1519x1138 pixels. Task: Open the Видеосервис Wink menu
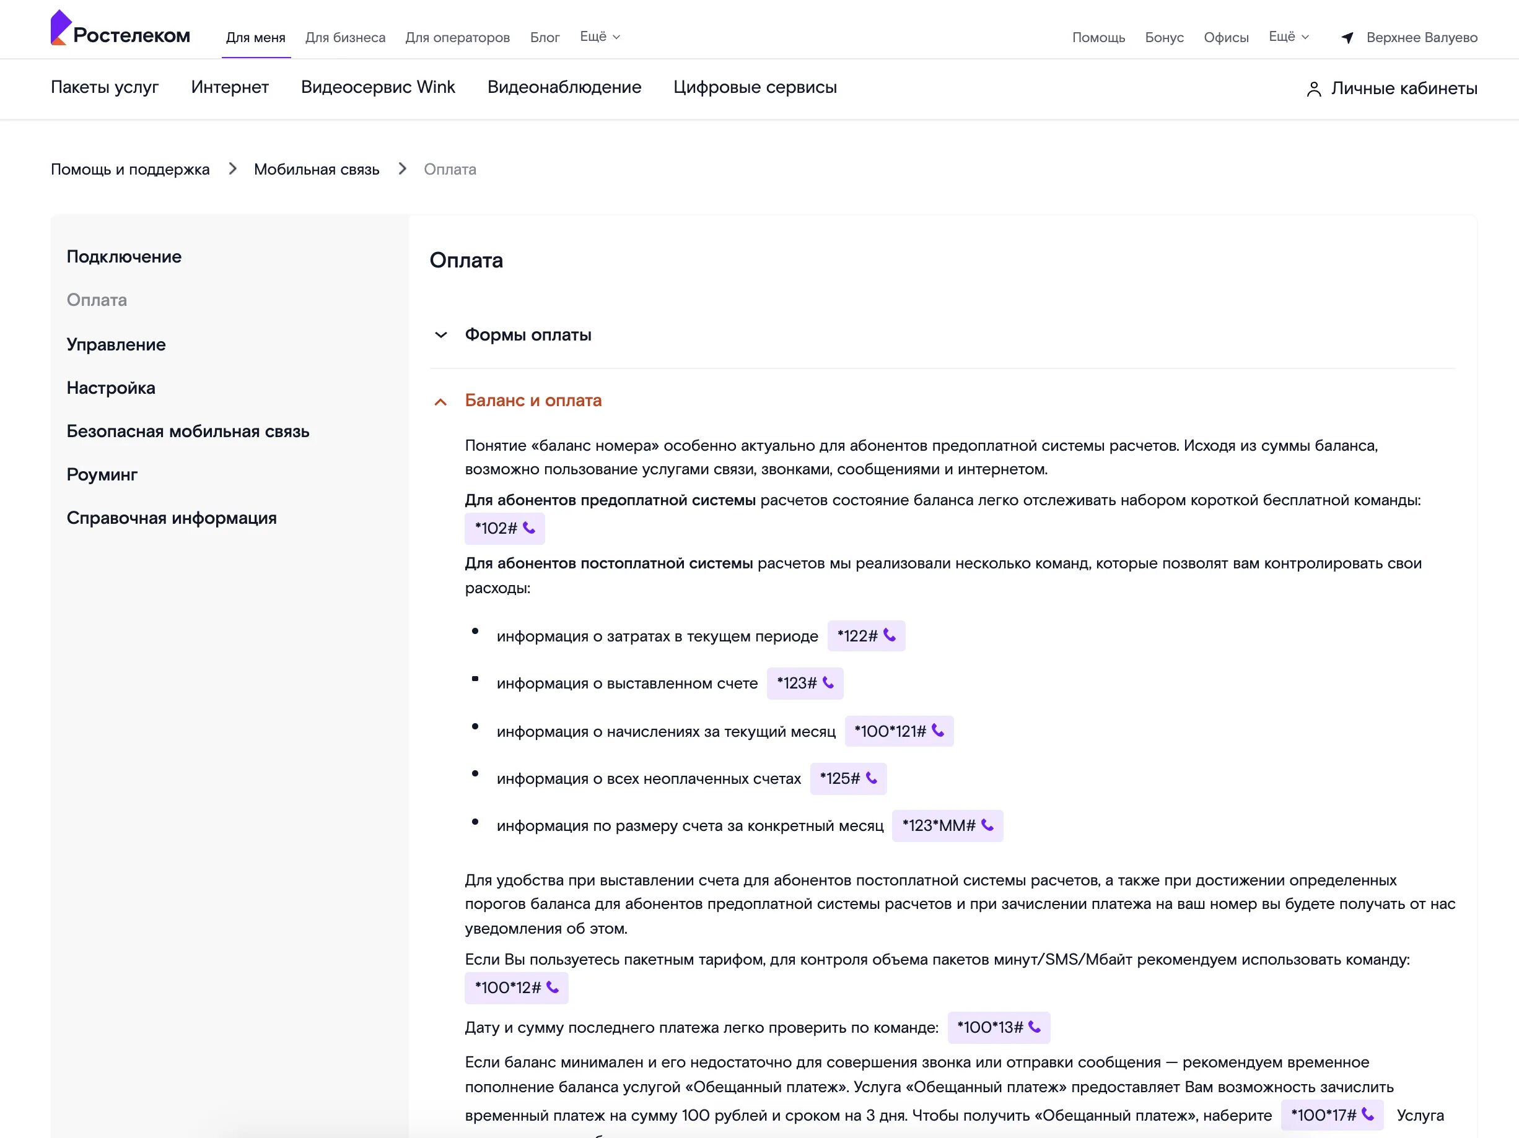pos(378,87)
